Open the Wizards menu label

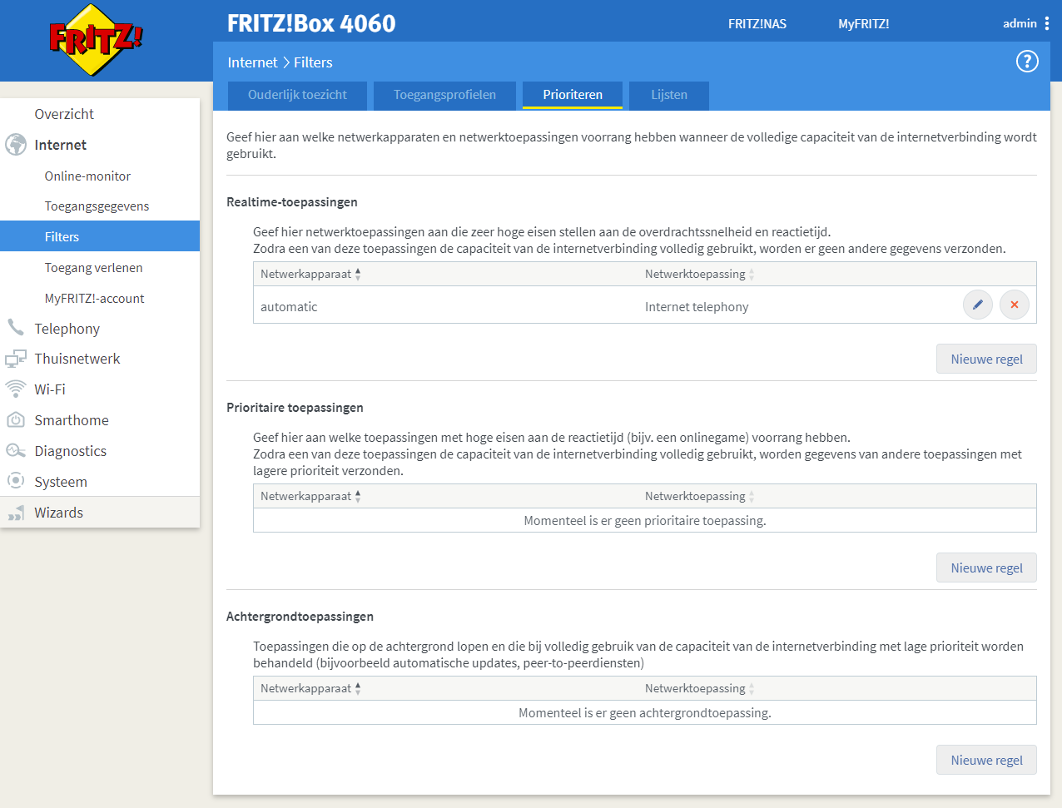click(58, 513)
